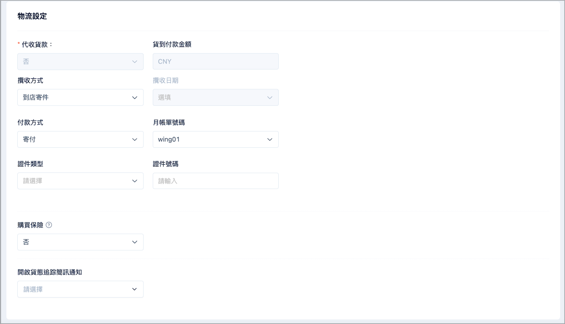Viewport: 565px width, 324px height.
Task: Open the 購買保險 dropdown showing 否
Action: click(81, 242)
